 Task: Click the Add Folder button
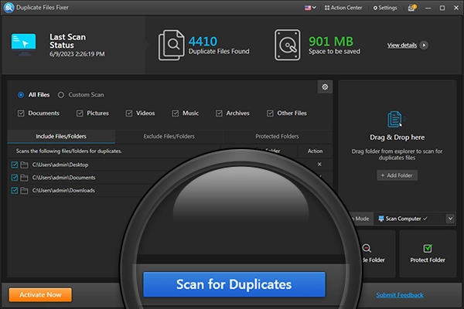click(x=397, y=175)
